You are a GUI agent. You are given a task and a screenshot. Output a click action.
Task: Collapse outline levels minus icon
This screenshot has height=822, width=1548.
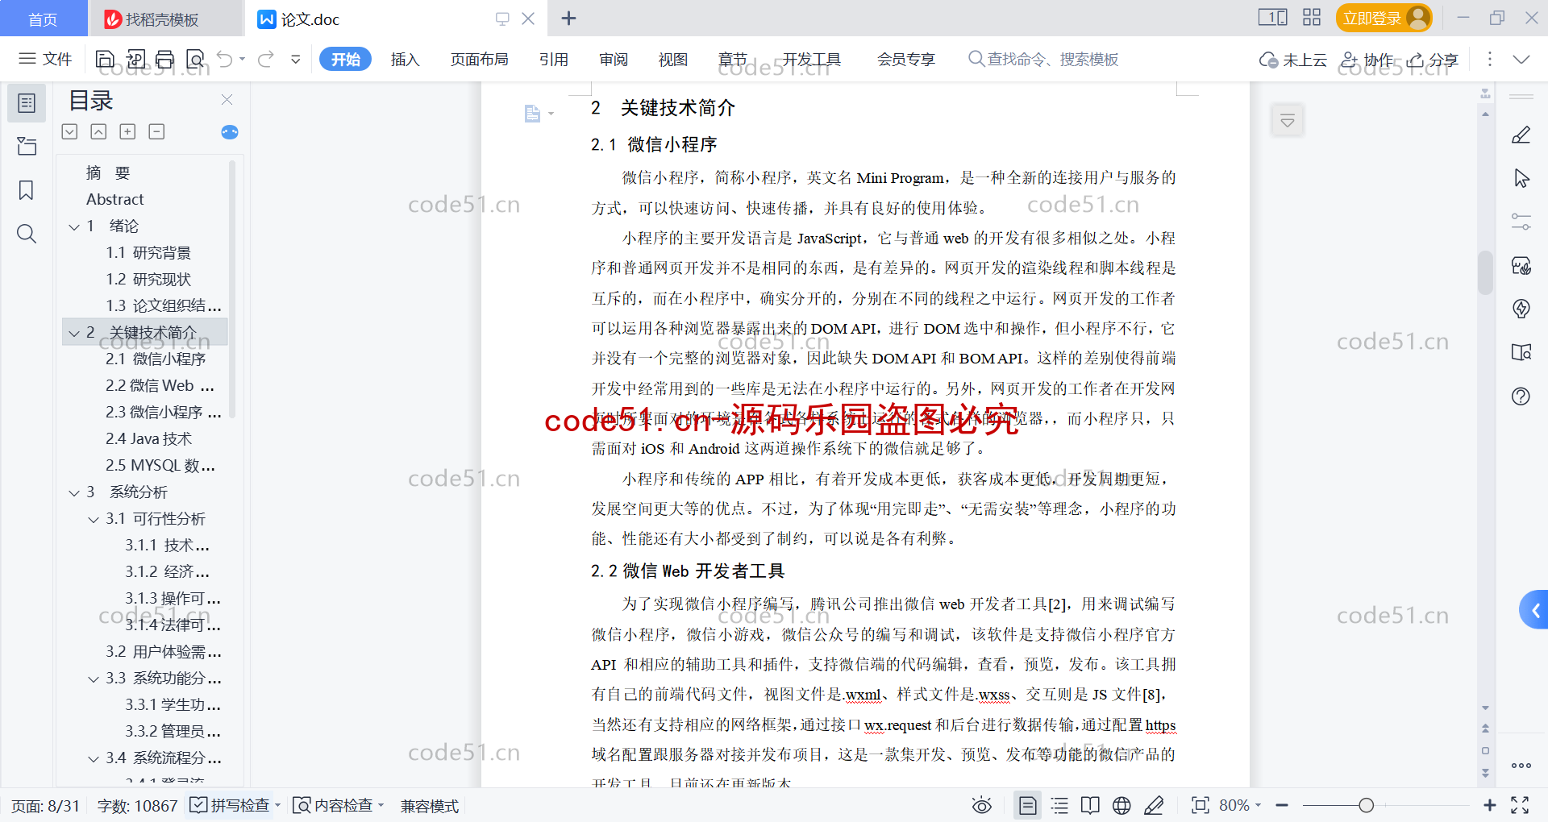156,132
